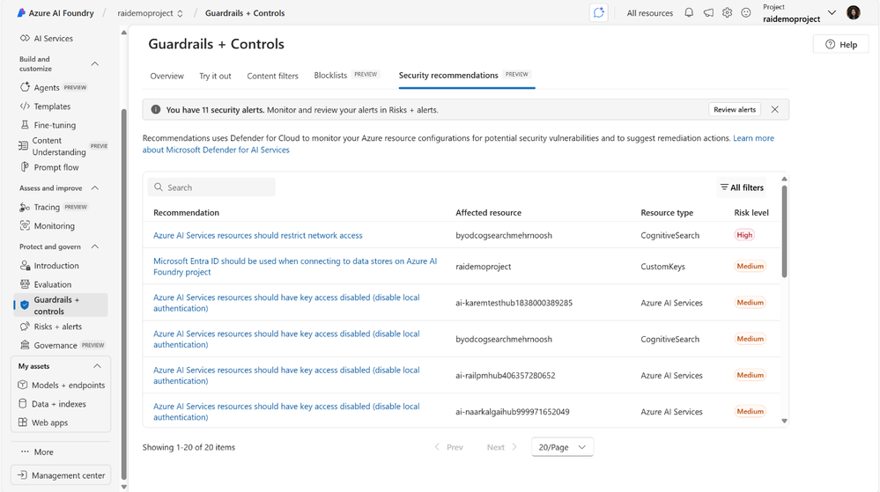
Task: Click the table vertical scrollbar thumb
Action: [784, 231]
